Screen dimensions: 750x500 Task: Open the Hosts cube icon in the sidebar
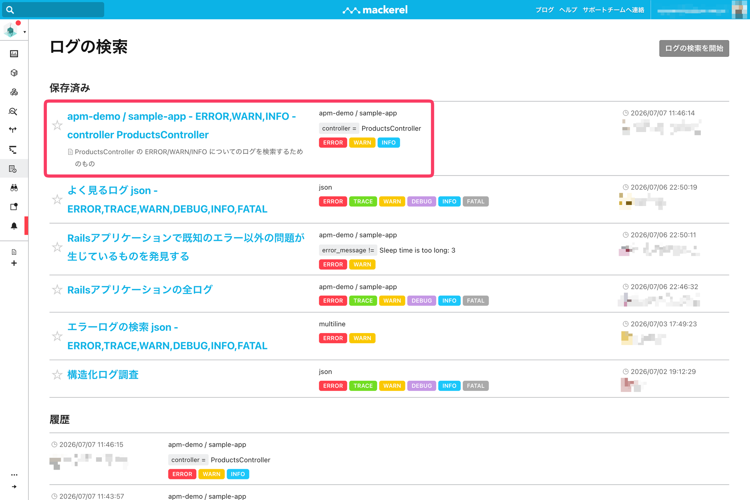click(x=14, y=73)
